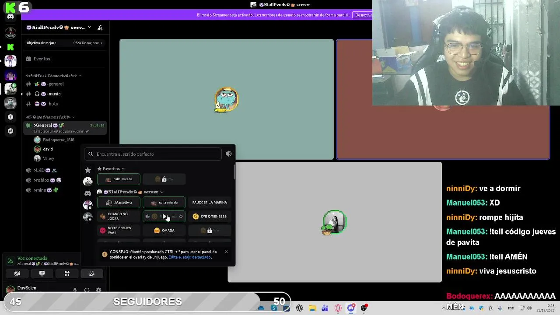560x315 pixels.
Task: Toggle headphones deafen next to DavSelen
Action: [87, 290]
